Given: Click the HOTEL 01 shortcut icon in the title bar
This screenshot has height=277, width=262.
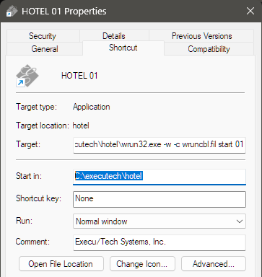Looking at the screenshot, I should [x=12, y=11].
